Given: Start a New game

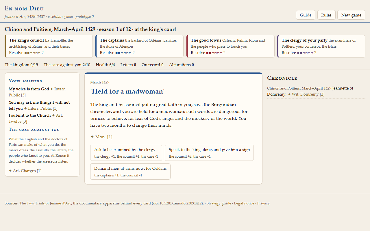Looking at the screenshot, I should click(x=351, y=15).
